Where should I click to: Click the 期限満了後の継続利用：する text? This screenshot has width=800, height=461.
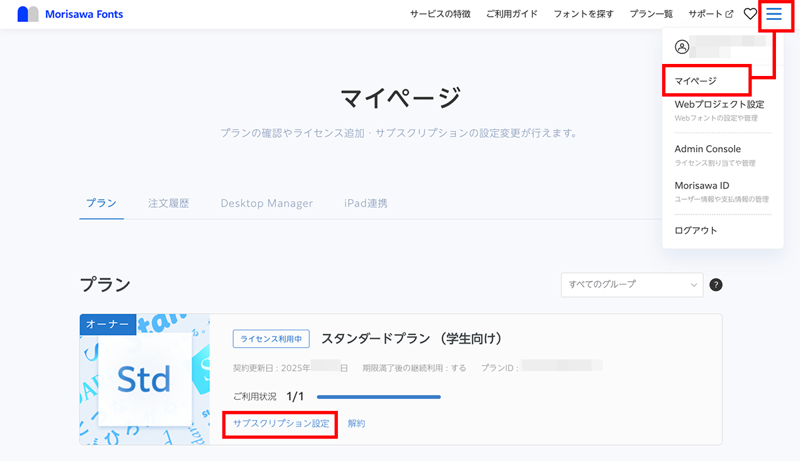[x=414, y=368]
